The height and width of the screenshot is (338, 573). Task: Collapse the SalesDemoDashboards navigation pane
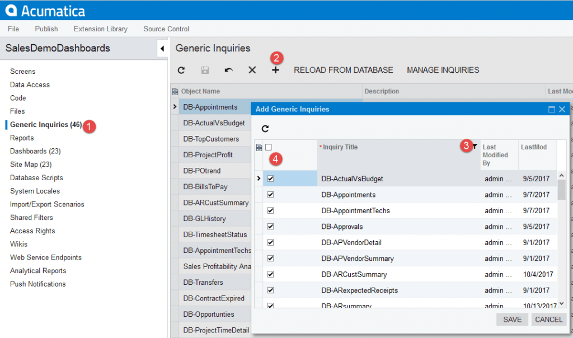point(162,48)
